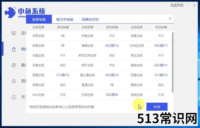
Task: Select the 捷波主板 cell
Action: click(137, 85)
